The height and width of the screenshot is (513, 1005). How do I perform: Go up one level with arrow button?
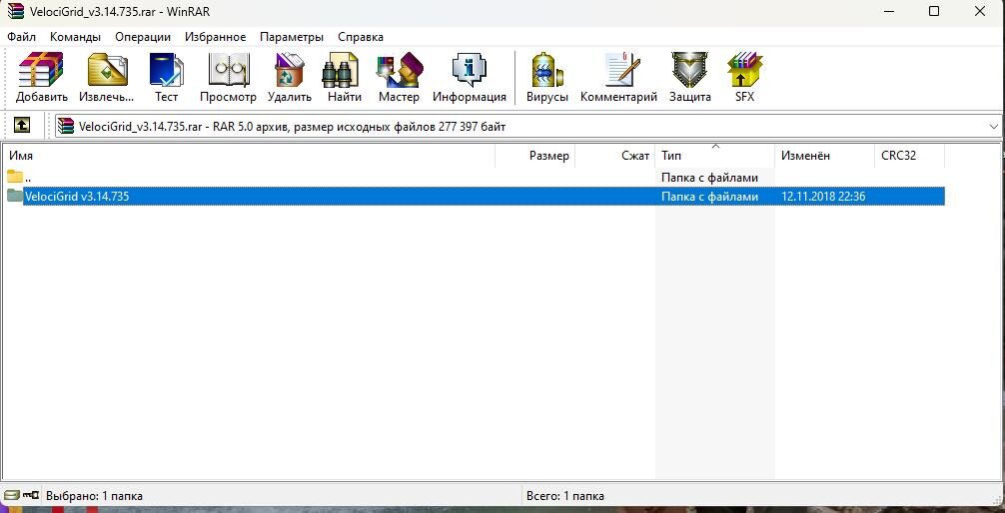click(22, 126)
